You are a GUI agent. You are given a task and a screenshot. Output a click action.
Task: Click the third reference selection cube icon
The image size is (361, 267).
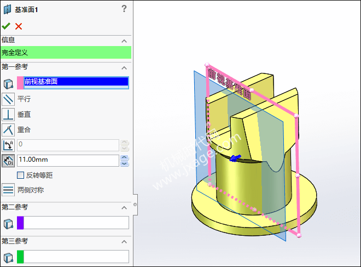pyautogui.click(x=8, y=258)
